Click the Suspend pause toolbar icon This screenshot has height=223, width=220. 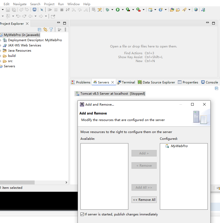pyautogui.click(x=56, y=10)
